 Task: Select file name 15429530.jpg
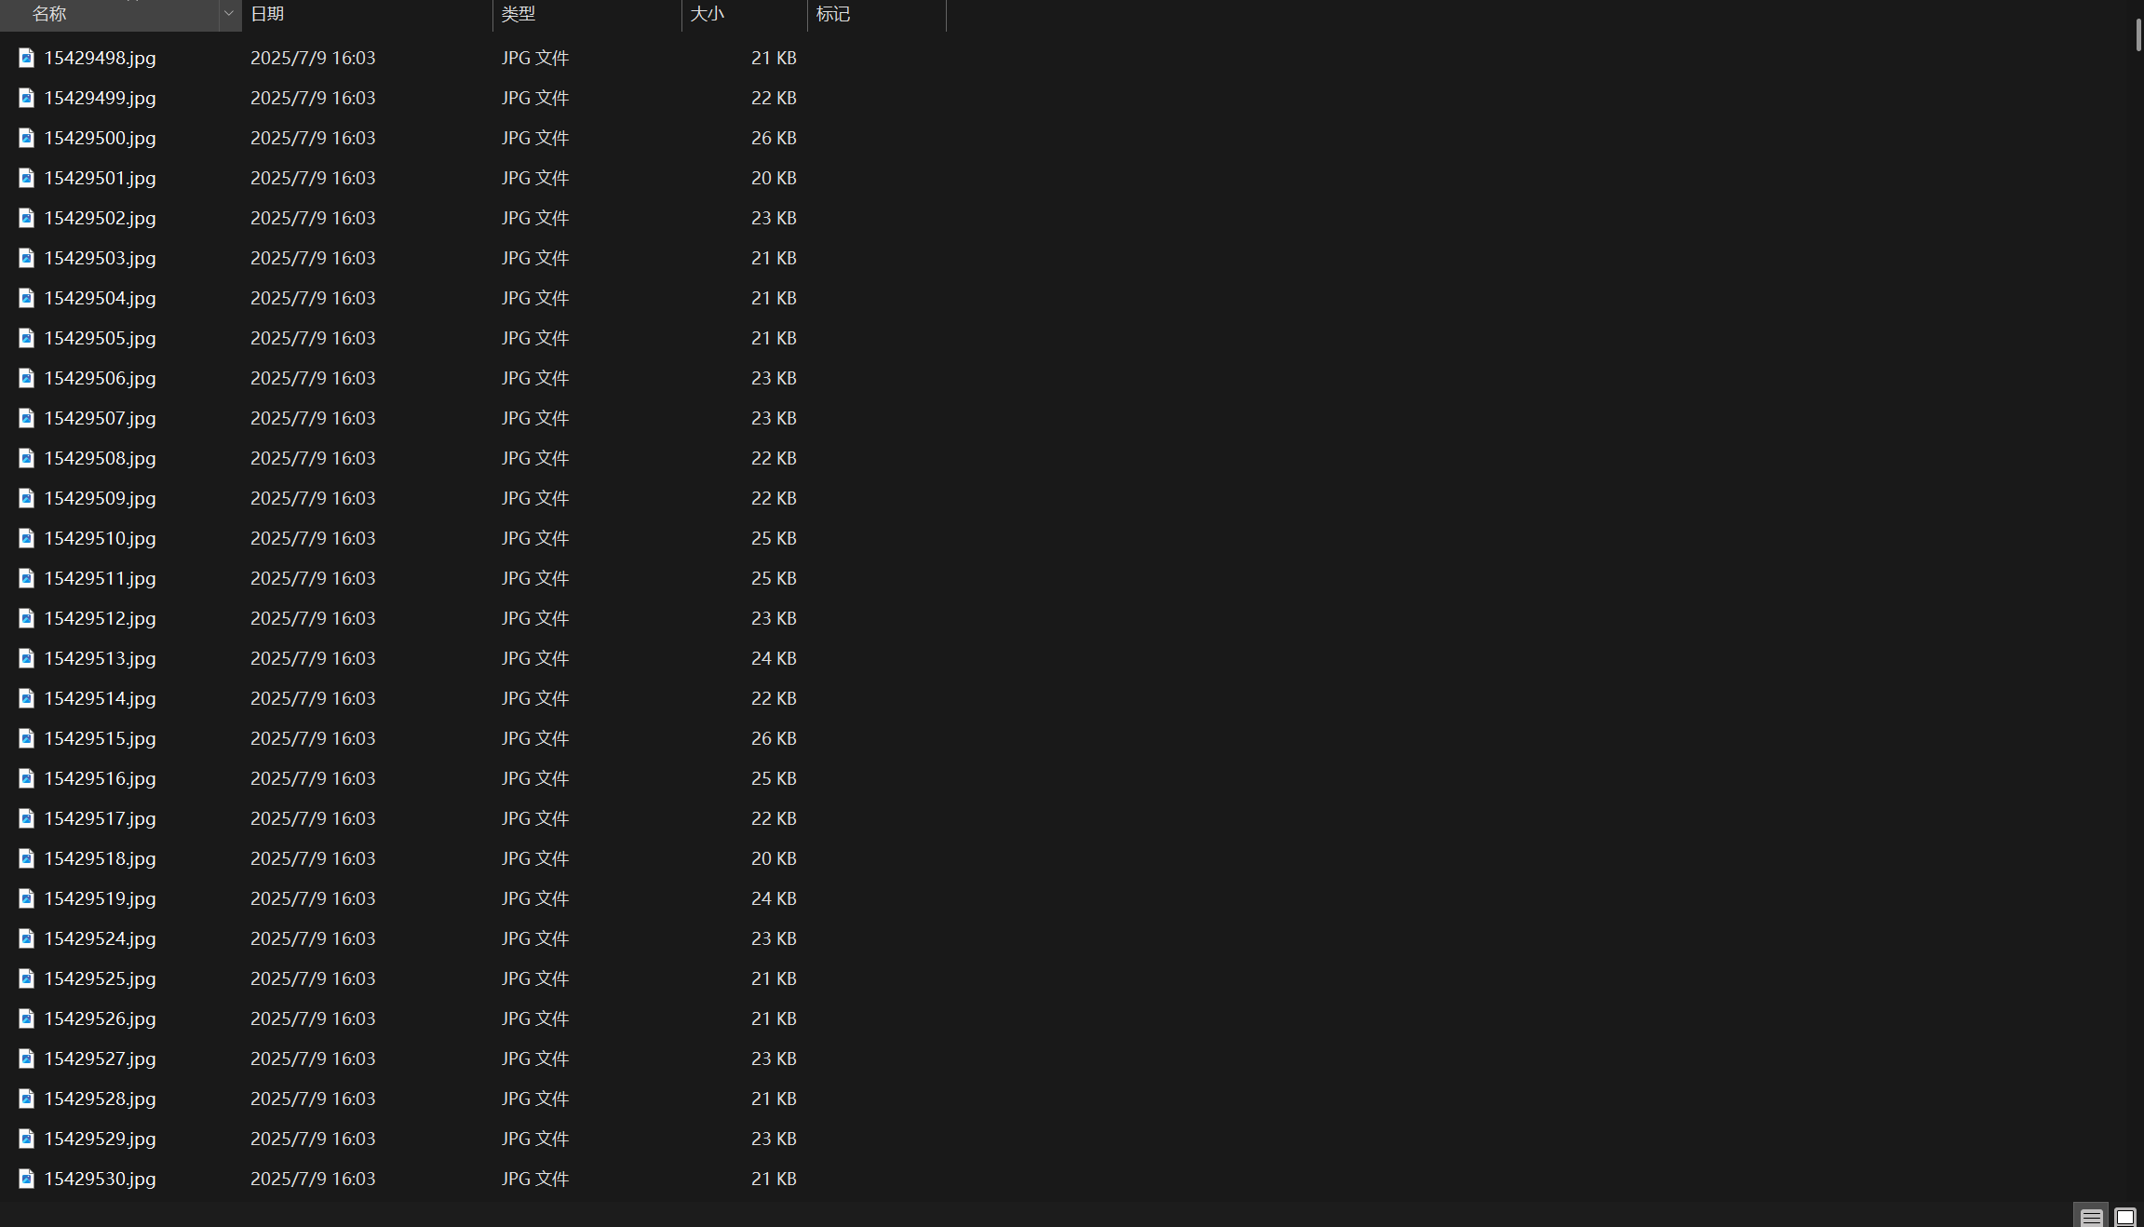pyautogui.click(x=100, y=1179)
